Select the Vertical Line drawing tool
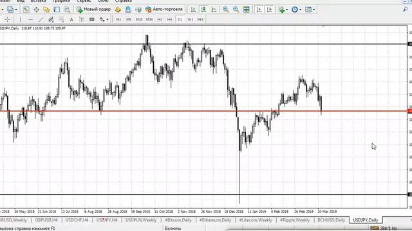 (20, 19)
